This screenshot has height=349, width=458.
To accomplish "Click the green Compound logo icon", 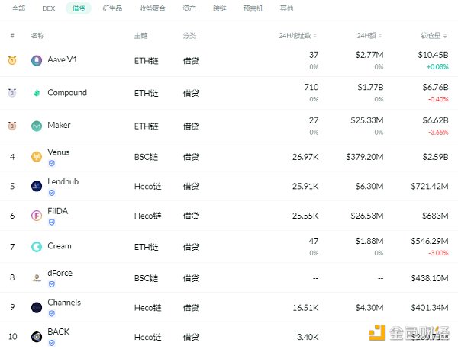I will pyautogui.click(x=37, y=94).
